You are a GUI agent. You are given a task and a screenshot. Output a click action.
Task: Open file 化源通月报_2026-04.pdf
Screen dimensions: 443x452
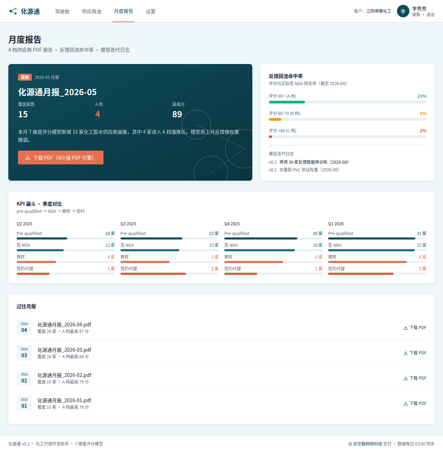point(64,325)
